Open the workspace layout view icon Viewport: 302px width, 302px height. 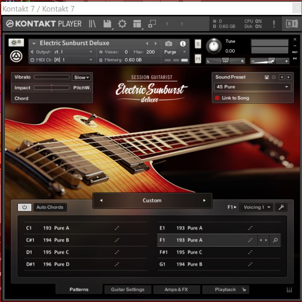pyautogui.click(x=137, y=24)
